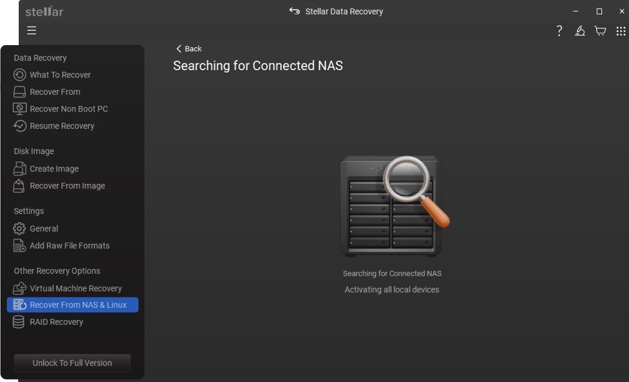Maximize the Stellar Data Recovery window

[599, 11]
